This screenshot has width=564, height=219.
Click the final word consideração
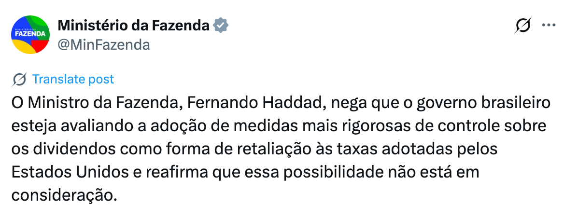pyautogui.click(x=64, y=195)
